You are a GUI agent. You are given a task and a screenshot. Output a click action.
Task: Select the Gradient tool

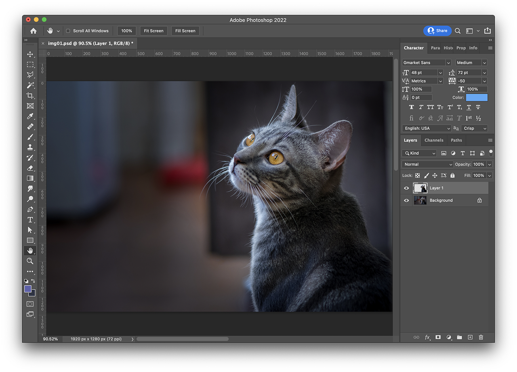[x=30, y=178]
